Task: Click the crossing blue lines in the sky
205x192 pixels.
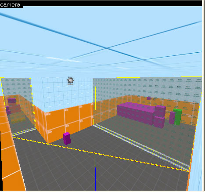Action: point(107,48)
